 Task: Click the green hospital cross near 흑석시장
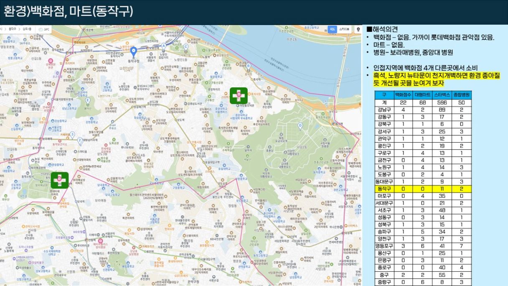(239, 95)
